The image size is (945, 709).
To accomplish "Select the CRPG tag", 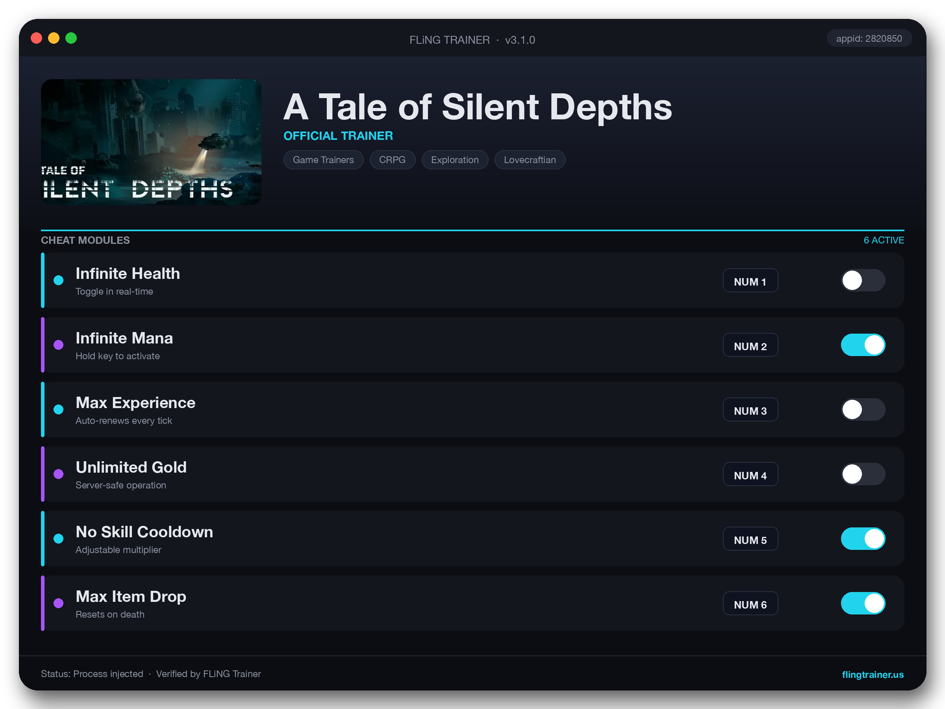I will click(392, 160).
